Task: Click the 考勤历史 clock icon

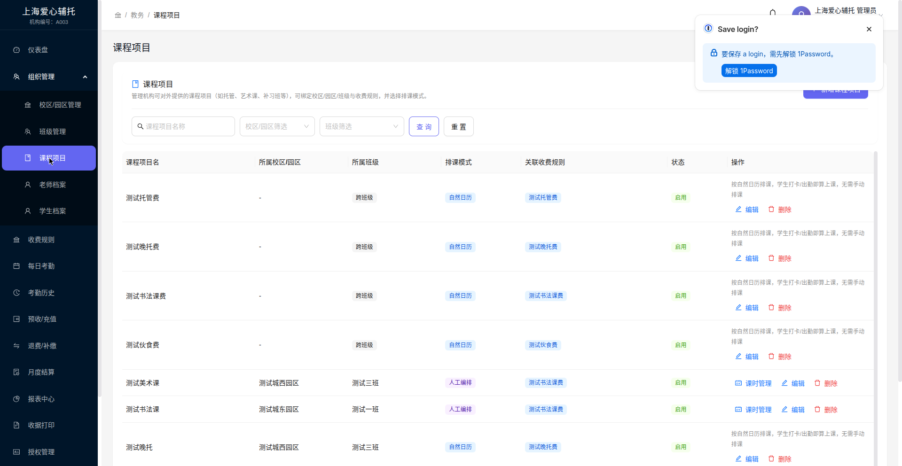Action: (16, 293)
